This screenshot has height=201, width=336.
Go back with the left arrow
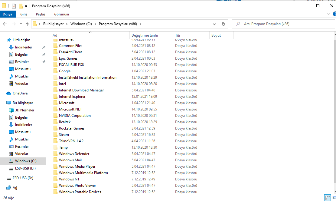pos(5,24)
